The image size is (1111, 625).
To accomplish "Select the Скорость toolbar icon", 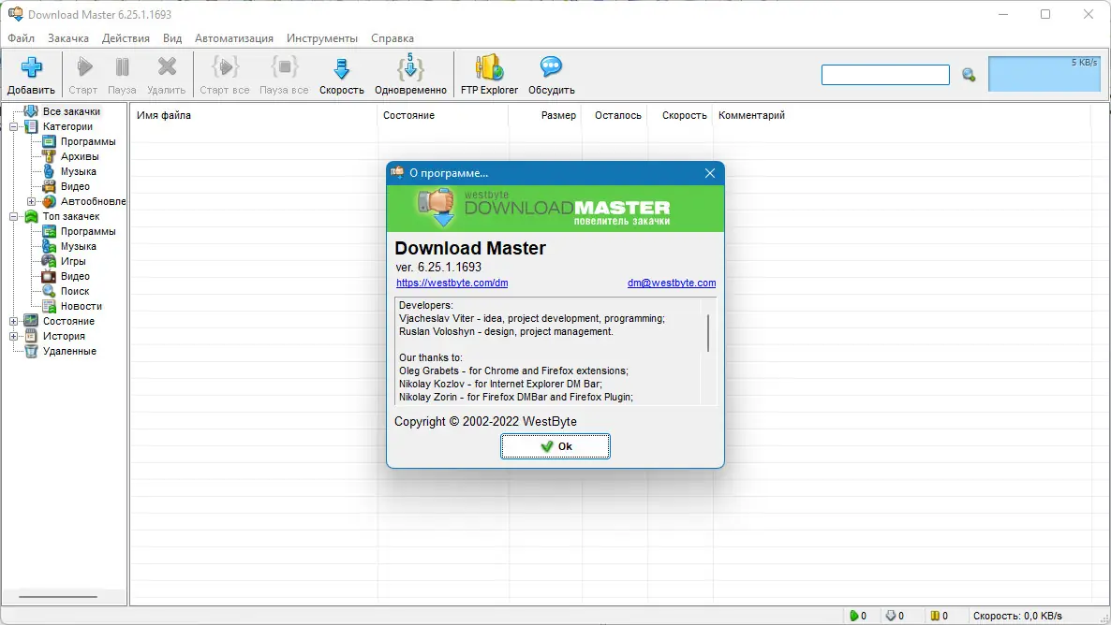I will [x=341, y=74].
